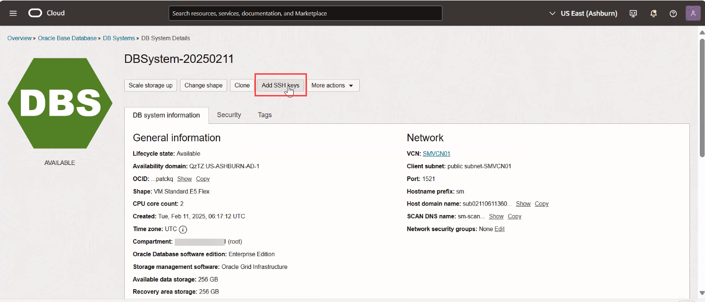Click the DBSystem-20250211 title text

(179, 59)
